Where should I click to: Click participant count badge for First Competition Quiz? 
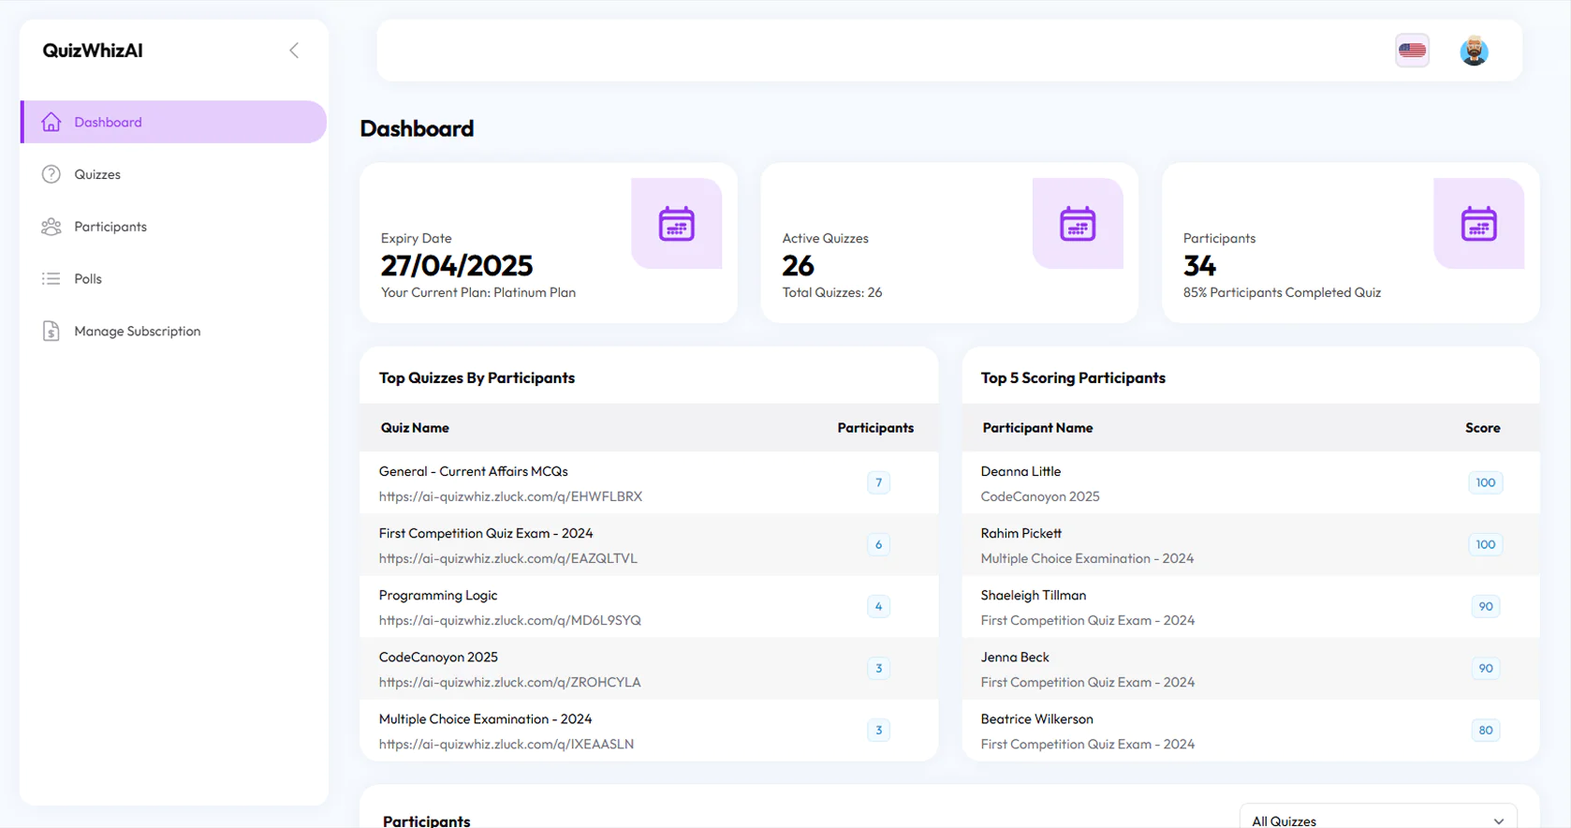click(x=878, y=544)
